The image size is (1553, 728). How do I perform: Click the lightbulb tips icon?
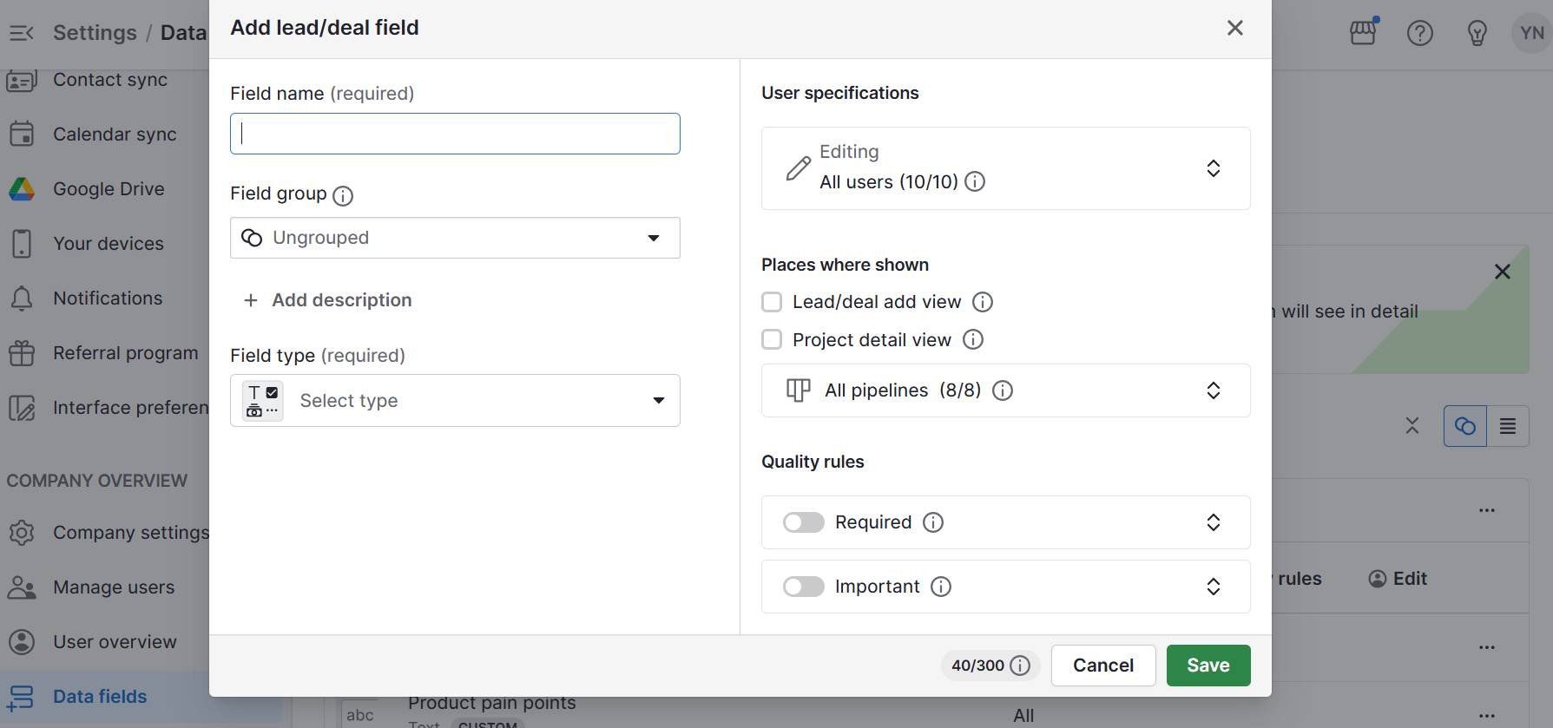click(x=1477, y=33)
